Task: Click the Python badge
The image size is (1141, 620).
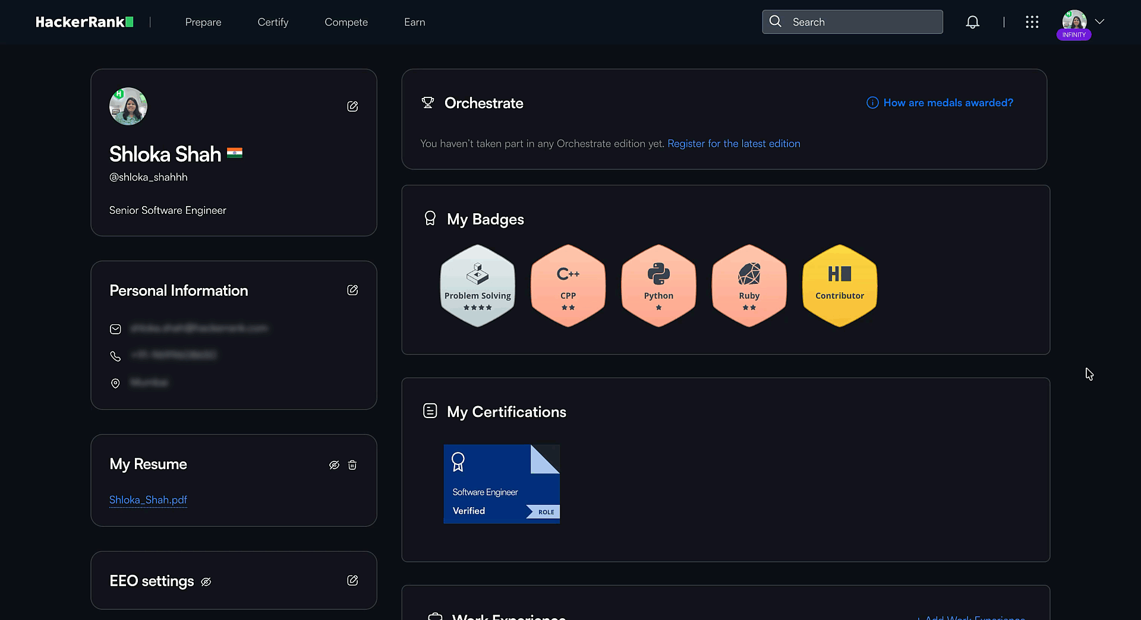Action: pos(658,286)
